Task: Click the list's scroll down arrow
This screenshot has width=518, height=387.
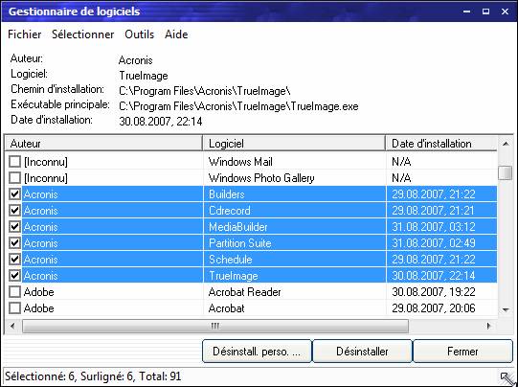Action: pyautogui.click(x=506, y=309)
